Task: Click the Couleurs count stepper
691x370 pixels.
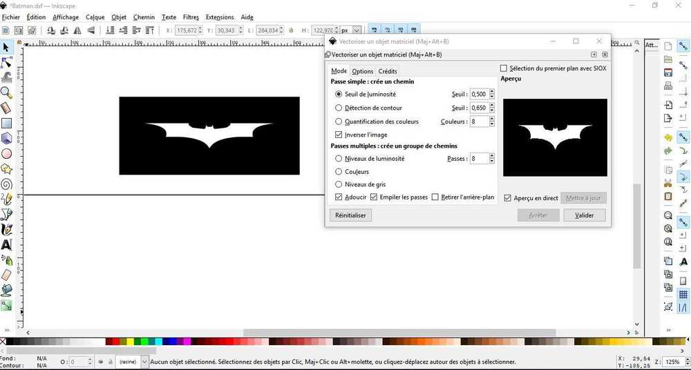Action: tap(492, 121)
